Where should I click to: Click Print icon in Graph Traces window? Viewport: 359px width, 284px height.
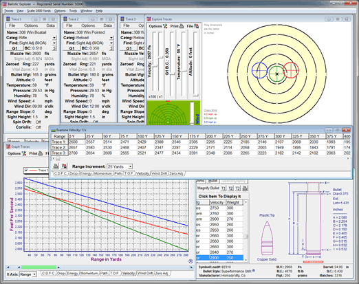coord(41,153)
